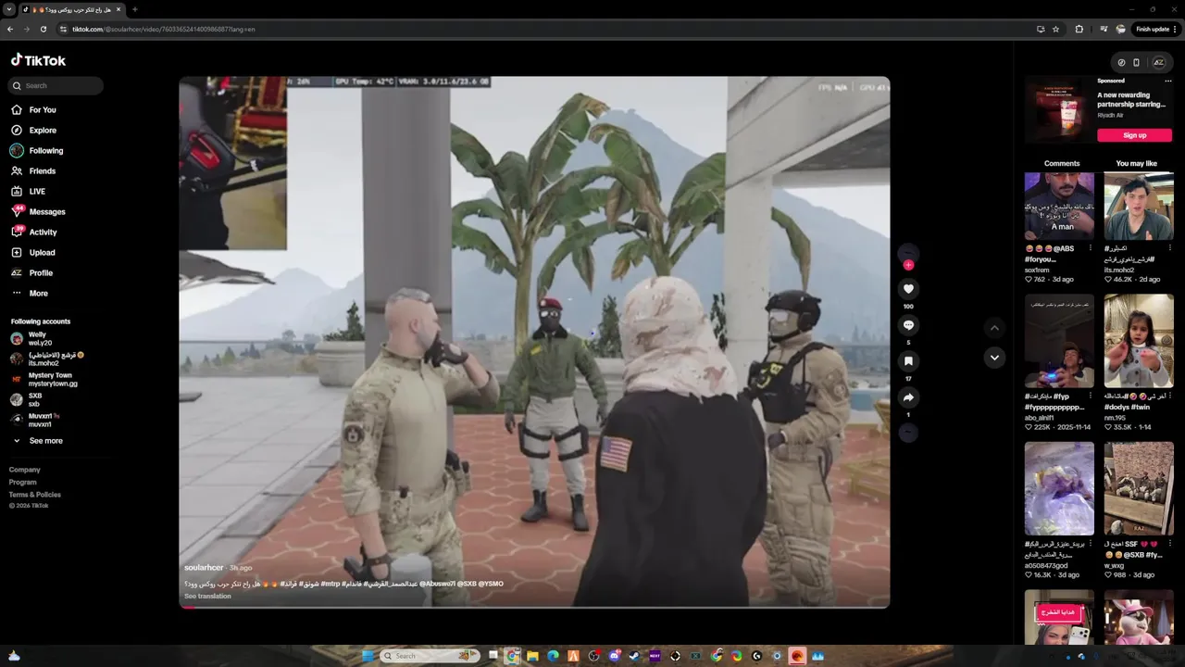Expand the More menu in sidebar

tap(30, 294)
